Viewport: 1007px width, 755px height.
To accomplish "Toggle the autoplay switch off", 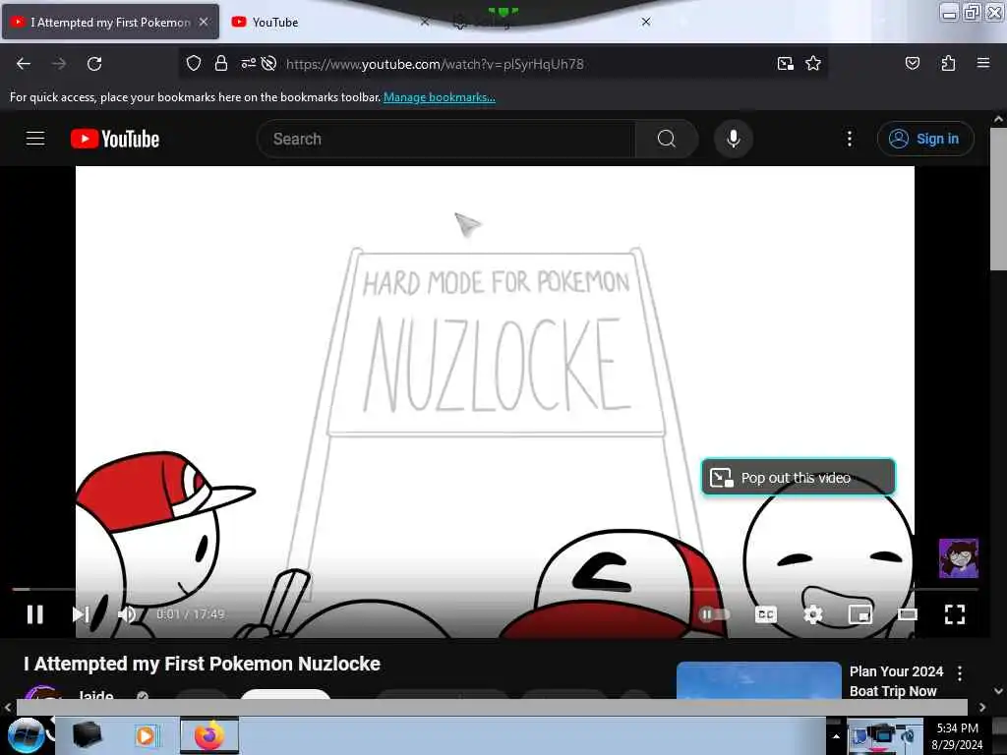I will click(714, 614).
